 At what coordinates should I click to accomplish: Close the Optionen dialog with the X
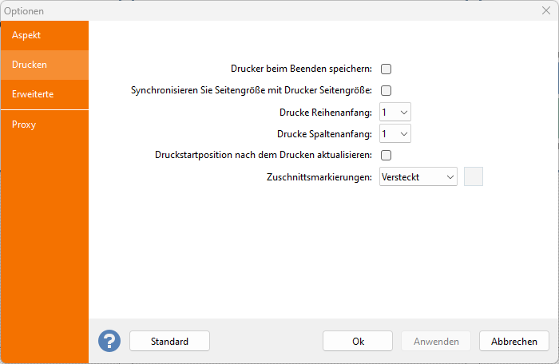[x=546, y=11]
